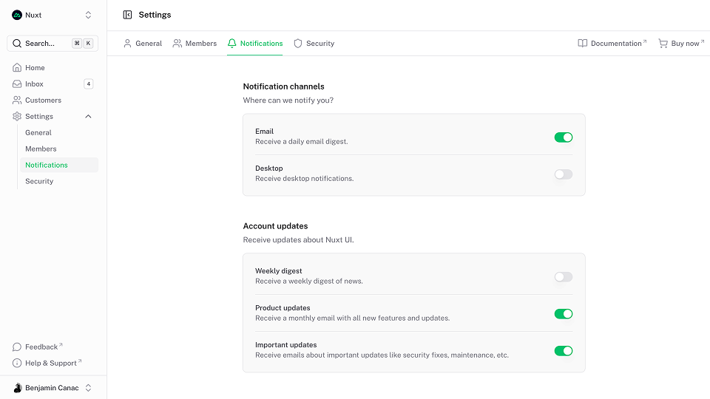Open Customers via the people icon
This screenshot has height=399, width=710.
click(x=17, y=100)
